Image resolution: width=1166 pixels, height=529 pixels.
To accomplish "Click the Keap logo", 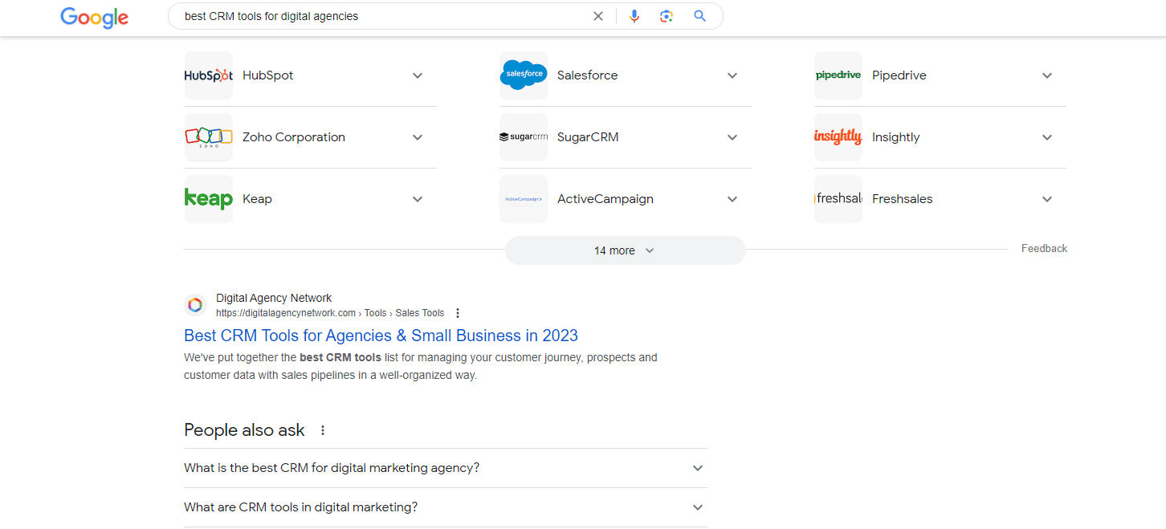I will click(209, 199).
